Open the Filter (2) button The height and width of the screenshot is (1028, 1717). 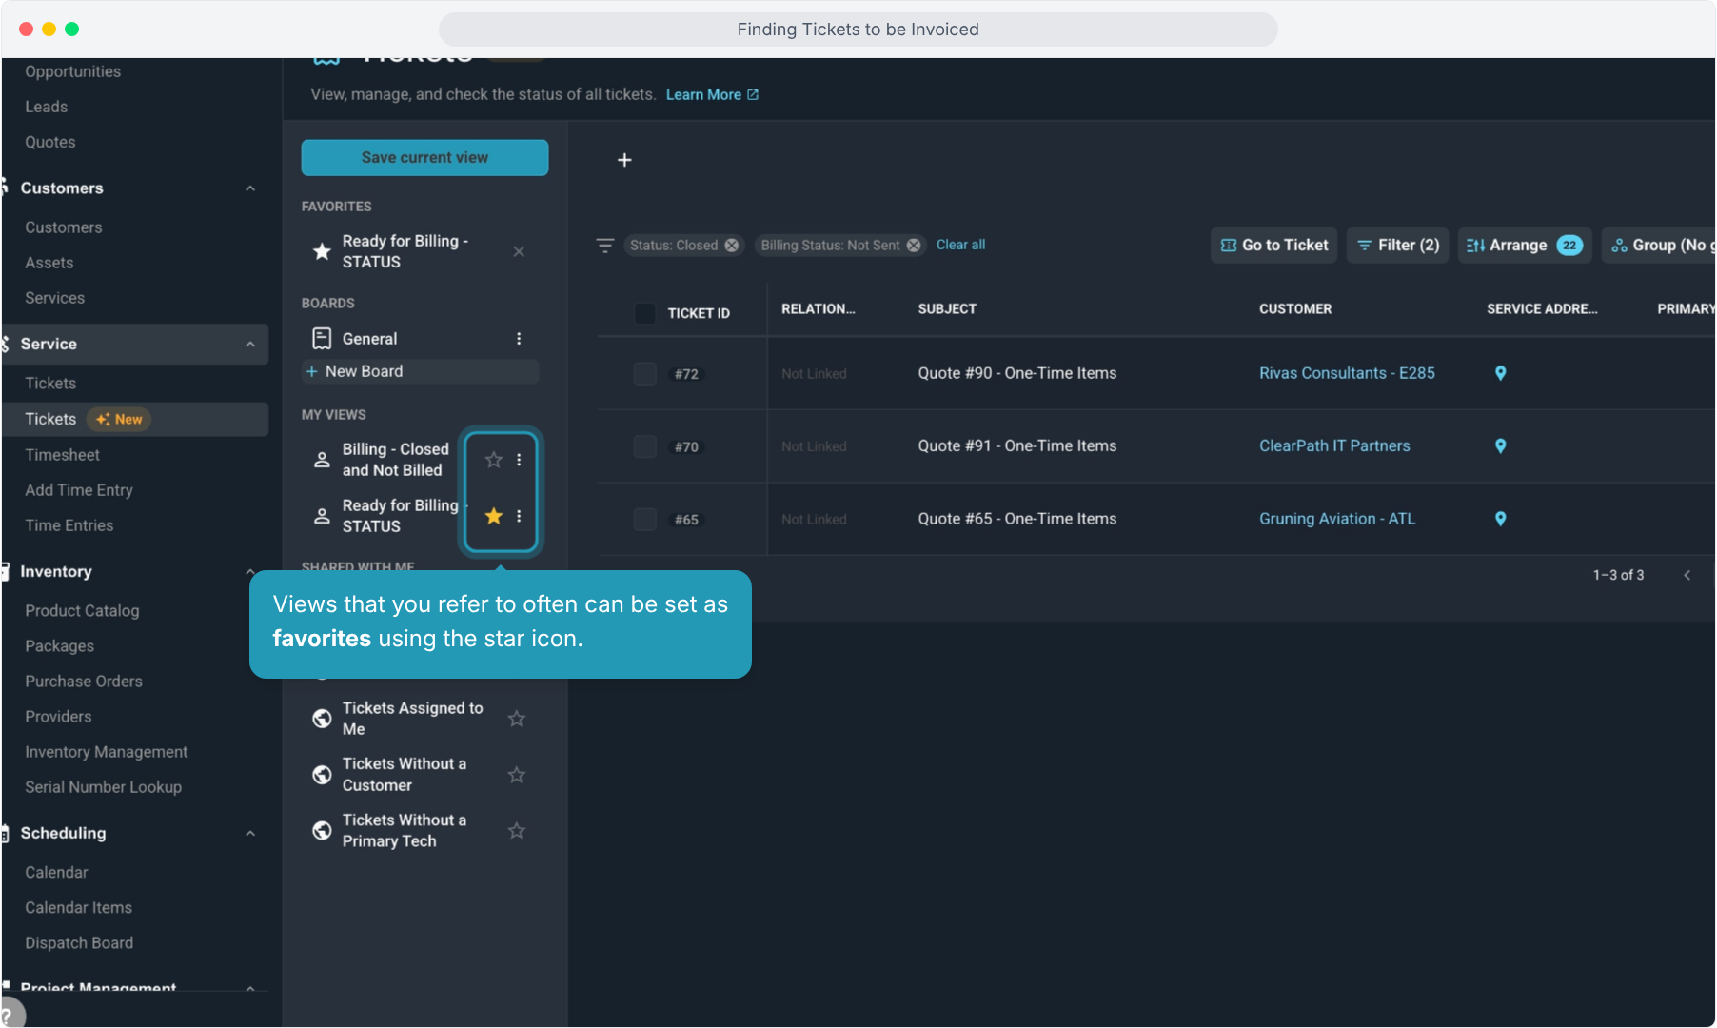[1397, 246]
